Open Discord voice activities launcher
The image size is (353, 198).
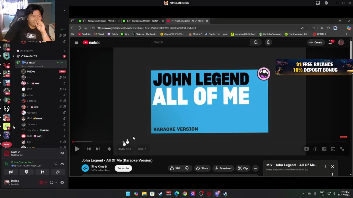click(x=42, y=172)
